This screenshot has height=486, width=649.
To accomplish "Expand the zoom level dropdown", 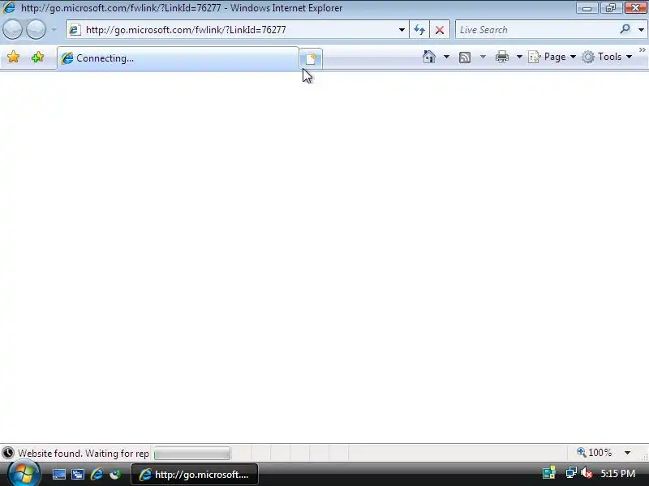I will [x=627, y=453].
